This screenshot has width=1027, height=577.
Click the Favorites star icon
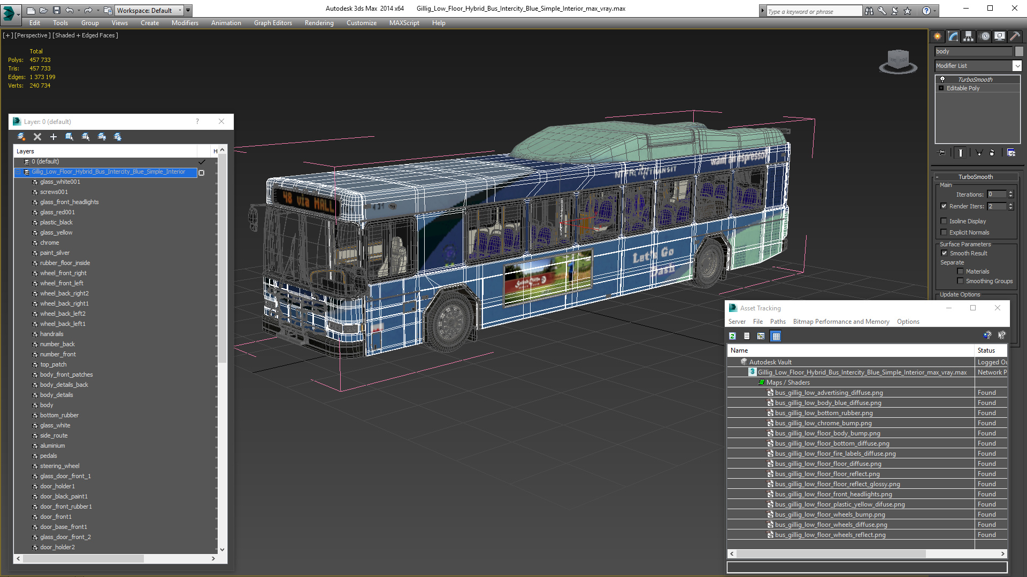[908, 11]
